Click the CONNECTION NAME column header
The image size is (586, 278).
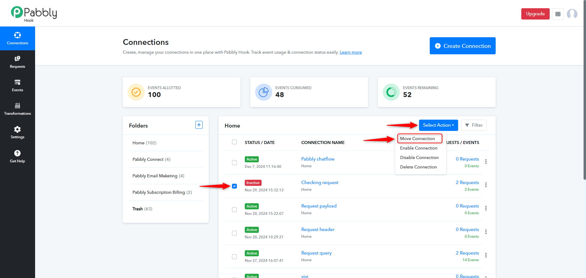coord(323,143)
